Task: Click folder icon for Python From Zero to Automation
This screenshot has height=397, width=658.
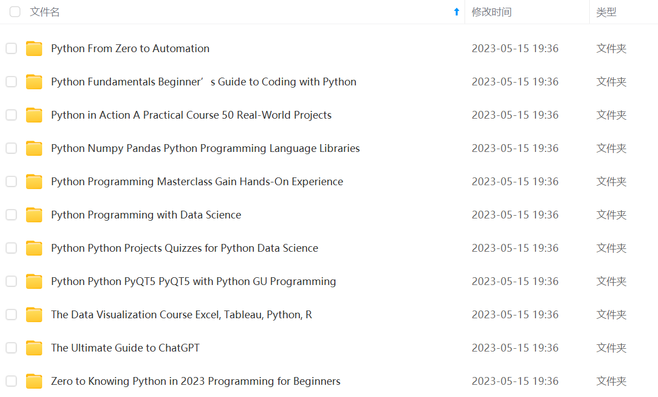Action: tap(34, 49)
